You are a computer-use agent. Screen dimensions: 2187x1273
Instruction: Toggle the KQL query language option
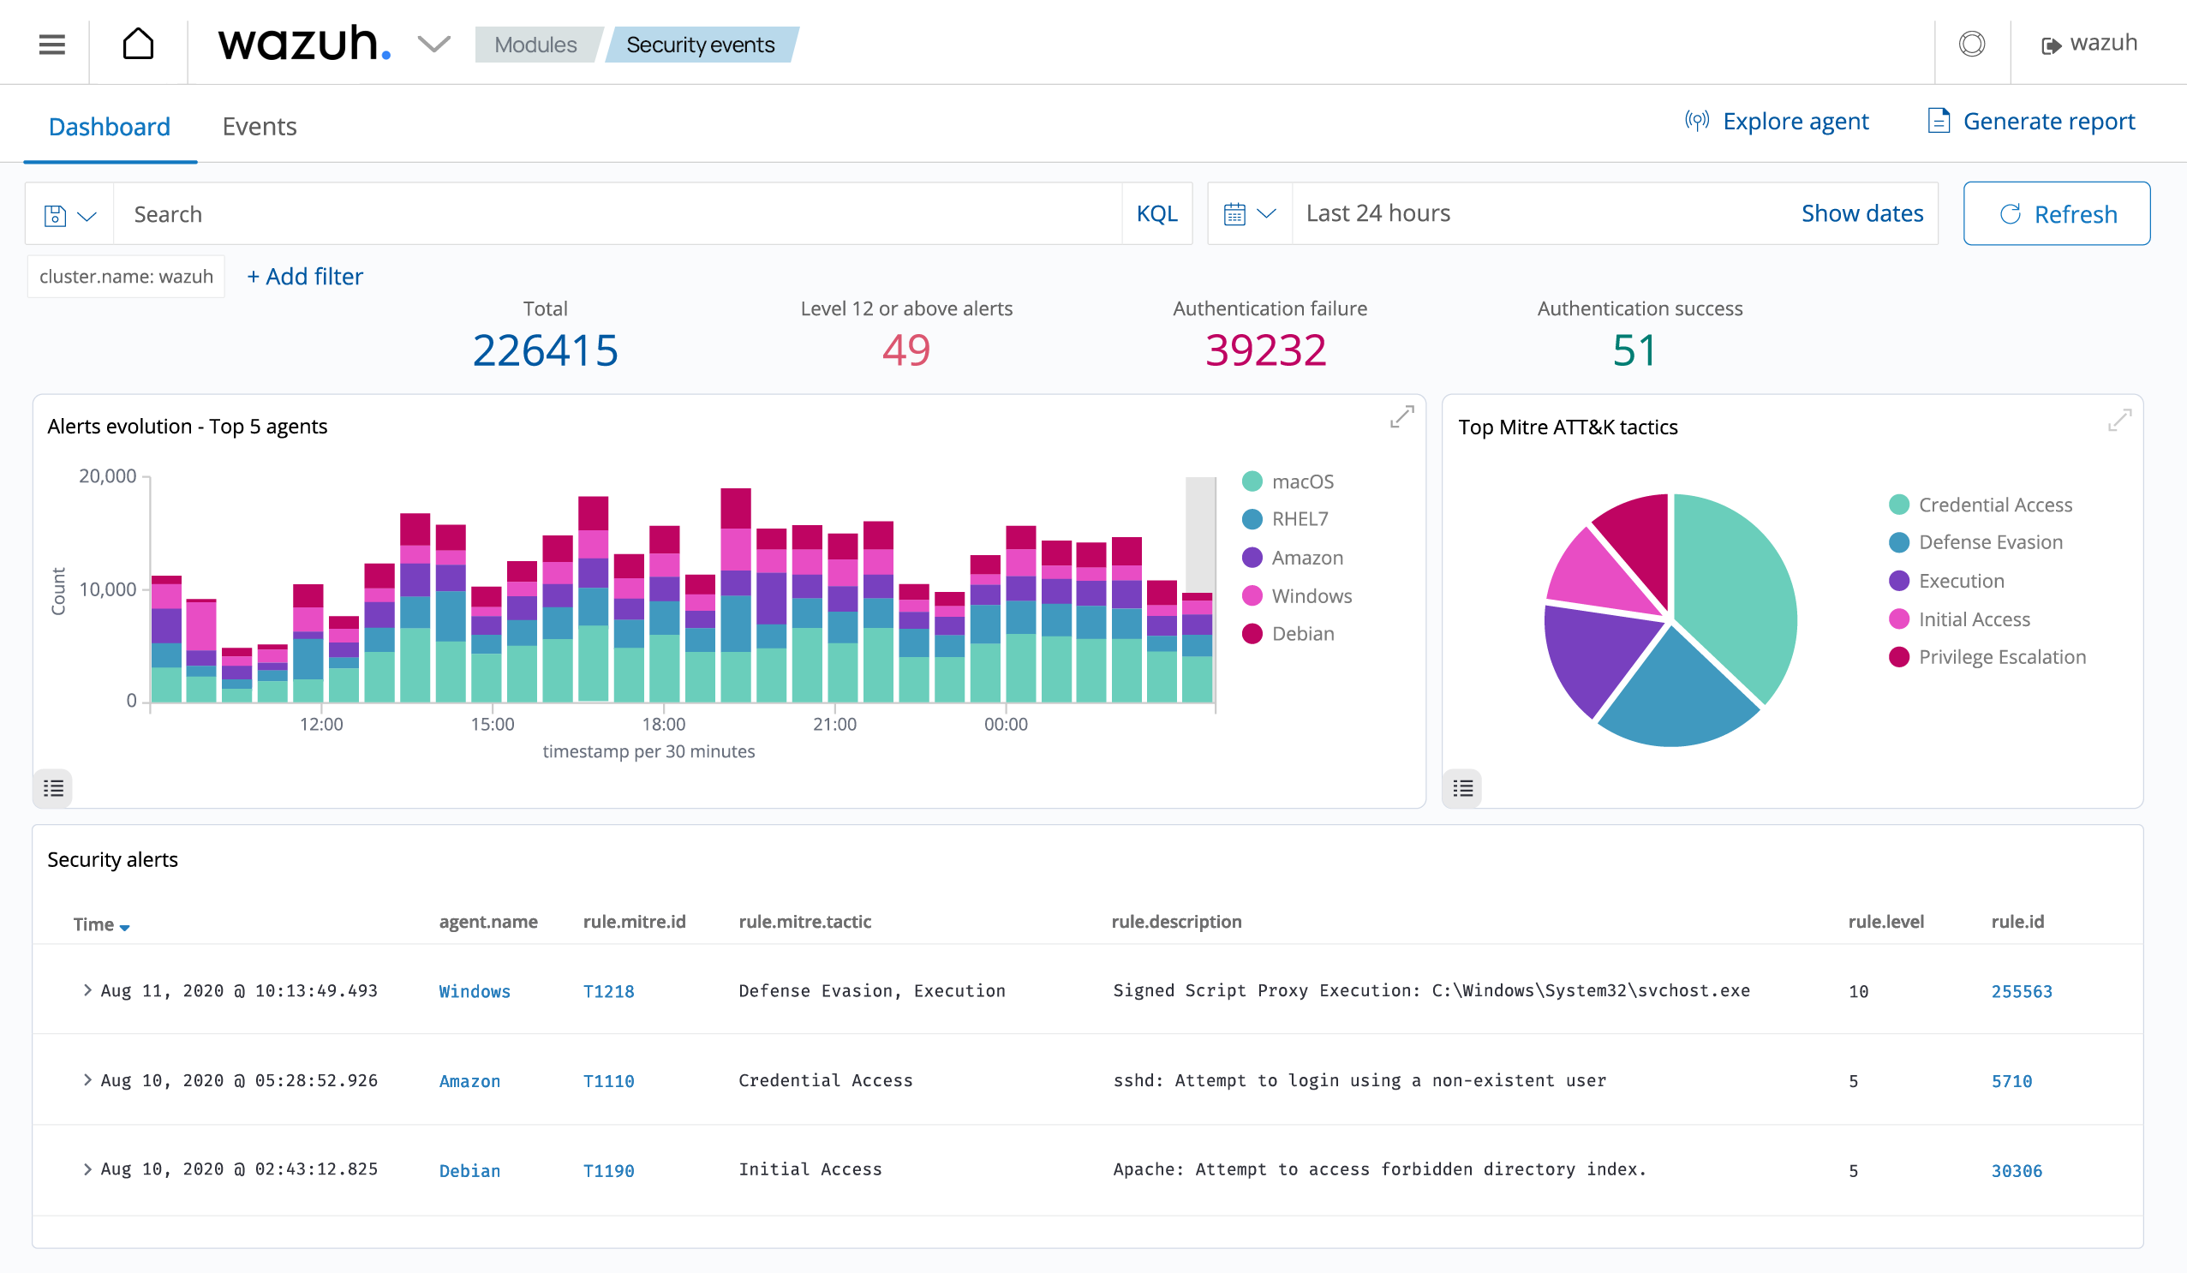click(1156, 214)
